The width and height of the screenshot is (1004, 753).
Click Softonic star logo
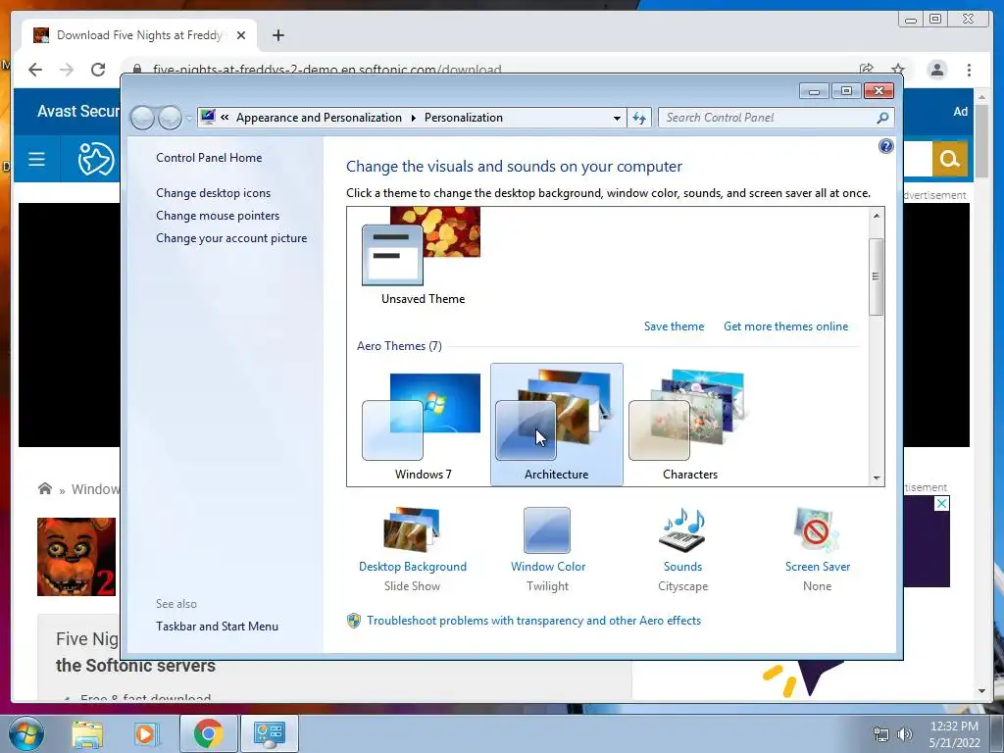click(x=95, y=159)
